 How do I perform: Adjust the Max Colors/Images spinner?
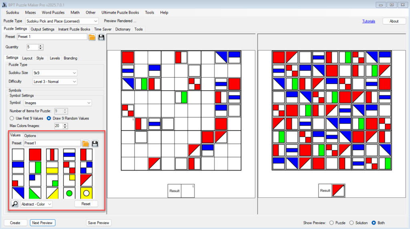point(65,126)
